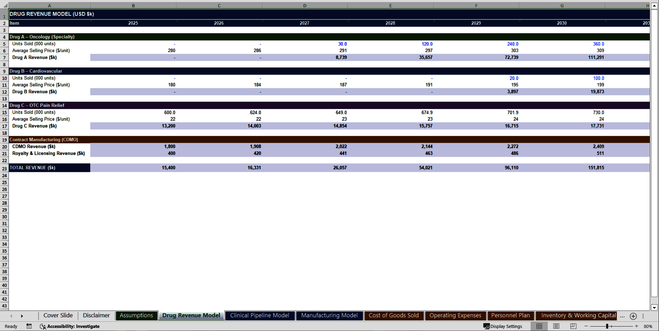659x331 pixels.
Task: Select column header G
Action: [562, 5]
